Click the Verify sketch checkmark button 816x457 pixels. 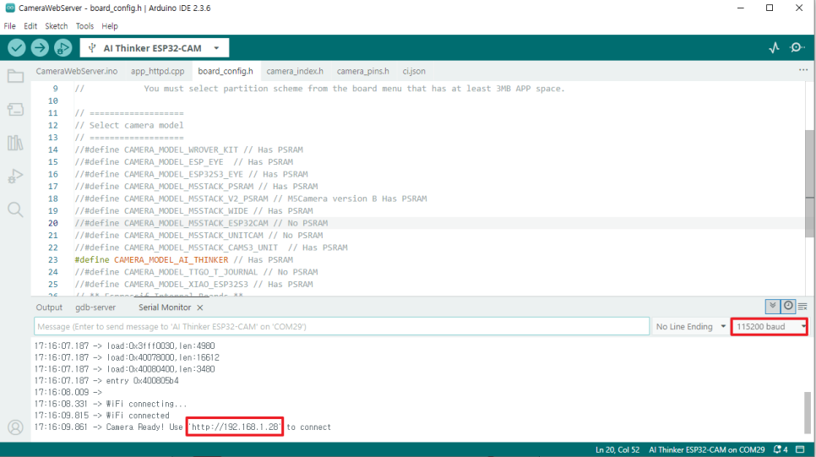pos(17,48)
